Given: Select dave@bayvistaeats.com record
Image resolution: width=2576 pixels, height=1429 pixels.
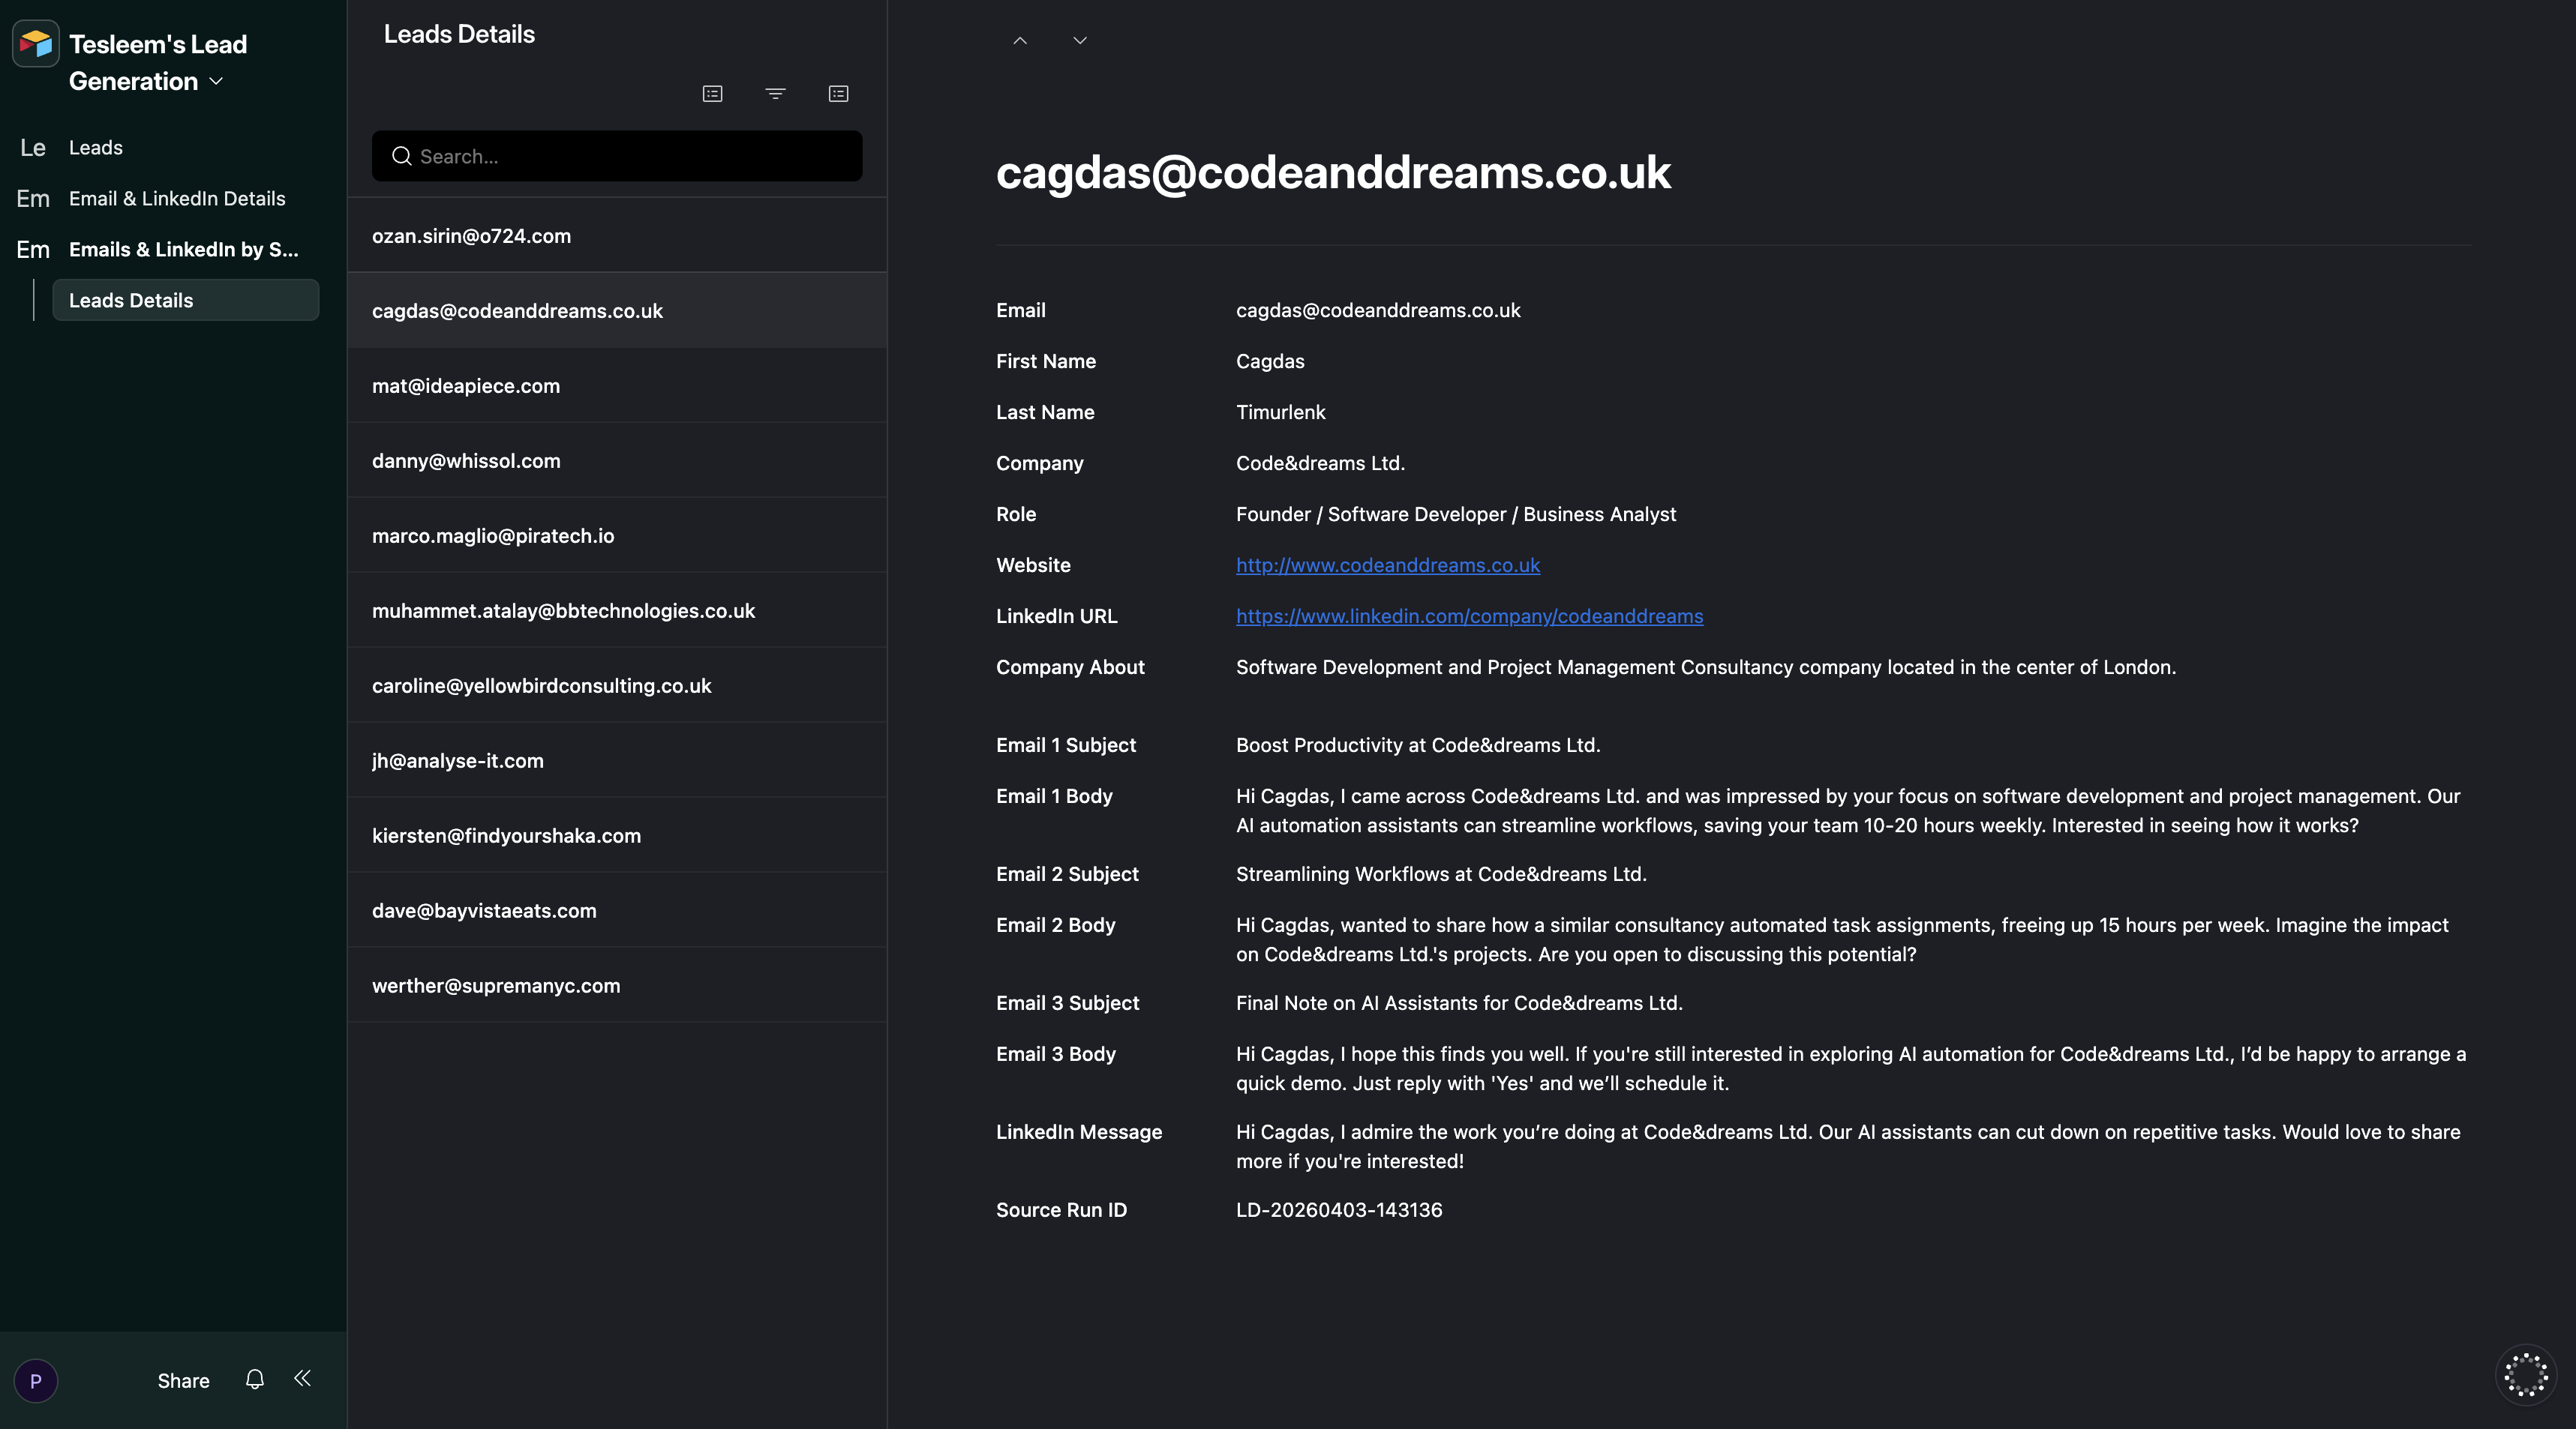Looking at the screenshot, I should pyautogui.click(x=617, y=910).
